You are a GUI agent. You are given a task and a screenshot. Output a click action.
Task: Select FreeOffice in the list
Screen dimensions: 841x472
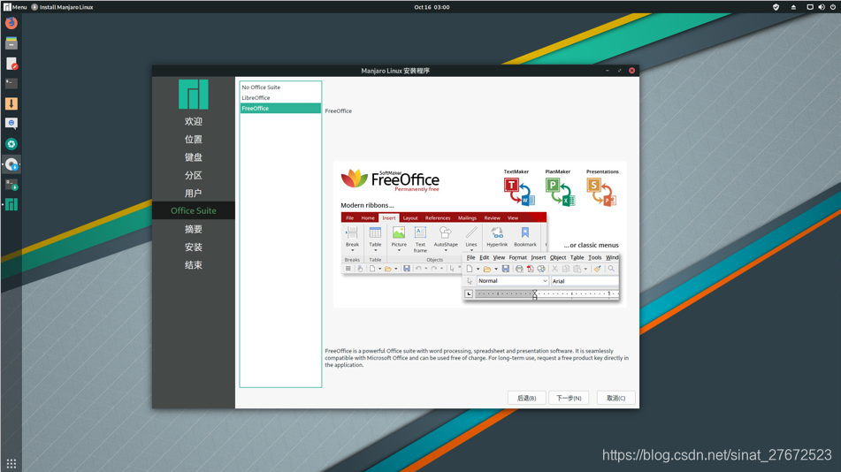[x=280, y=109]
